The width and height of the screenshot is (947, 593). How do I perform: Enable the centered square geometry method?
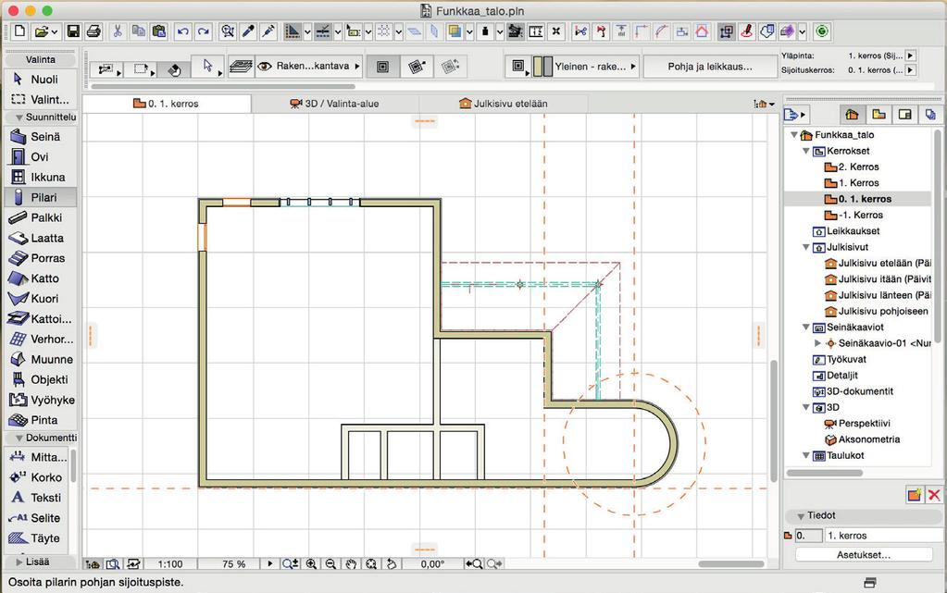tap(383, 67)
